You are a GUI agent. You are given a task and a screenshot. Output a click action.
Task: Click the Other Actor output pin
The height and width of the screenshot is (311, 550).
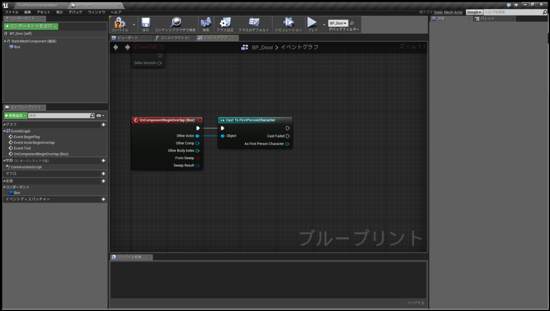coord(198,136)
